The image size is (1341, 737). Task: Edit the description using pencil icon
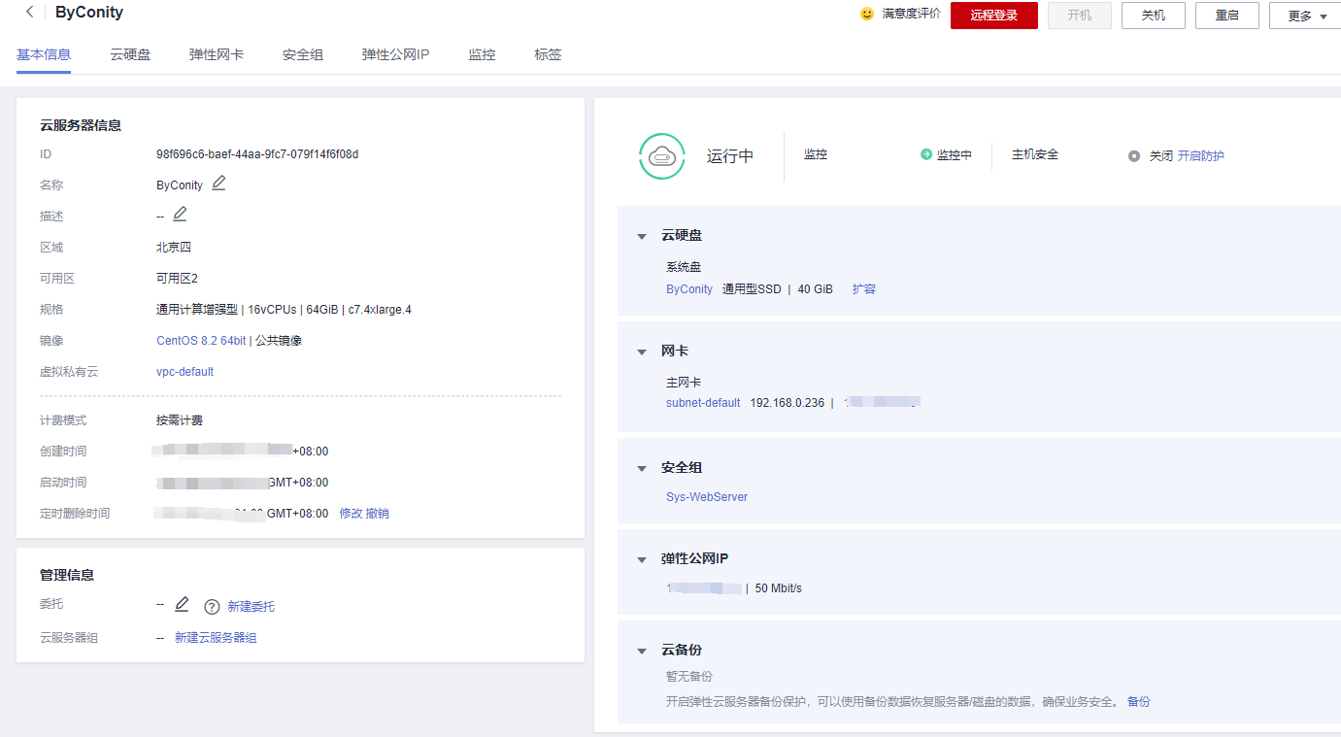tap(180, 215)
